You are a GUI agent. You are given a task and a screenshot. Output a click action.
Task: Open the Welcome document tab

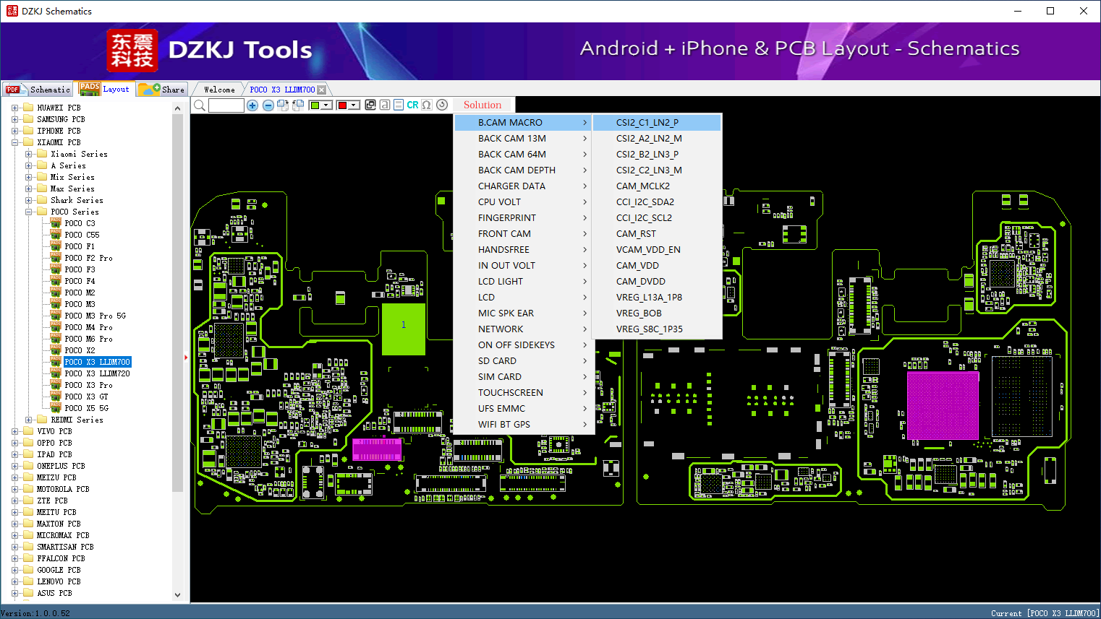pos(219,90)
